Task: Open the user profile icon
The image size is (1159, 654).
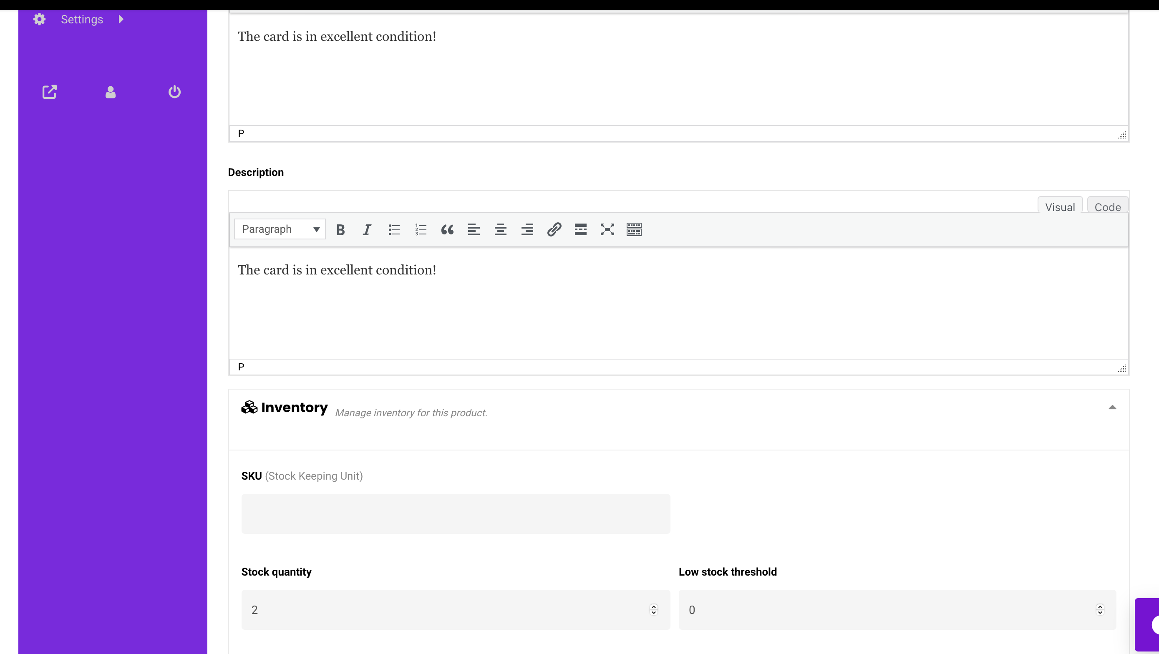Action: click(x=111, y=92)
